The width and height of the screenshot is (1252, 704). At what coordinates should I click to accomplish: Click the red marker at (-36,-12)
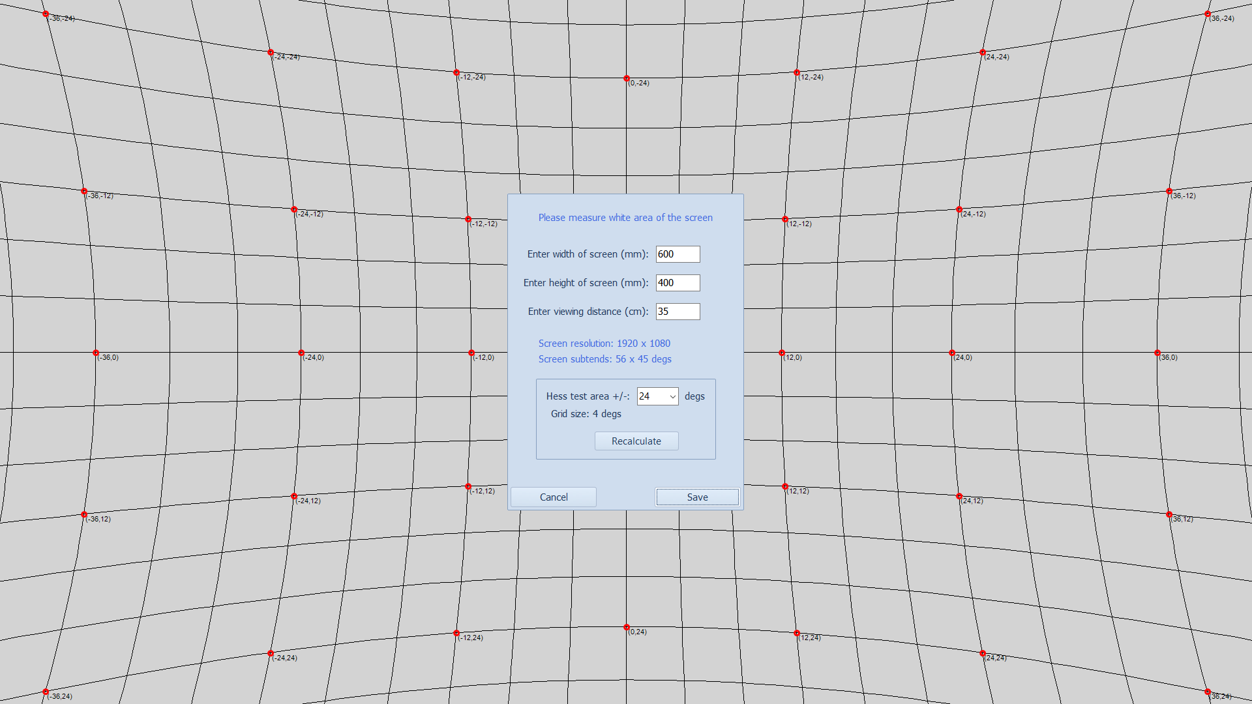[84, 191]
